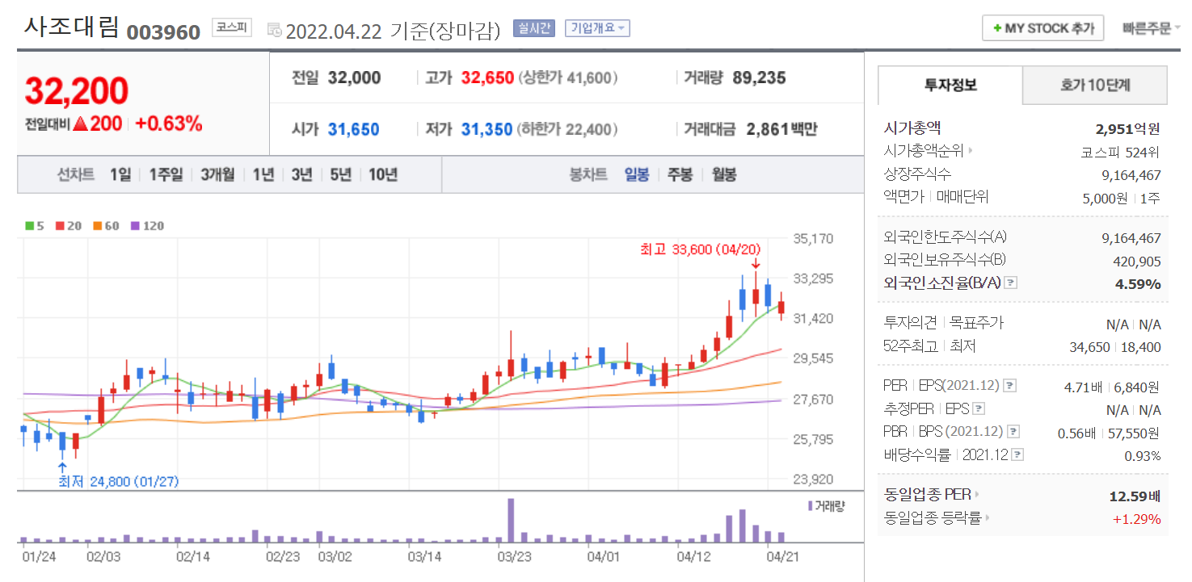Click the green 5-day average legend swatch
The image size is (1192, 582).
[x=29, y=226]
